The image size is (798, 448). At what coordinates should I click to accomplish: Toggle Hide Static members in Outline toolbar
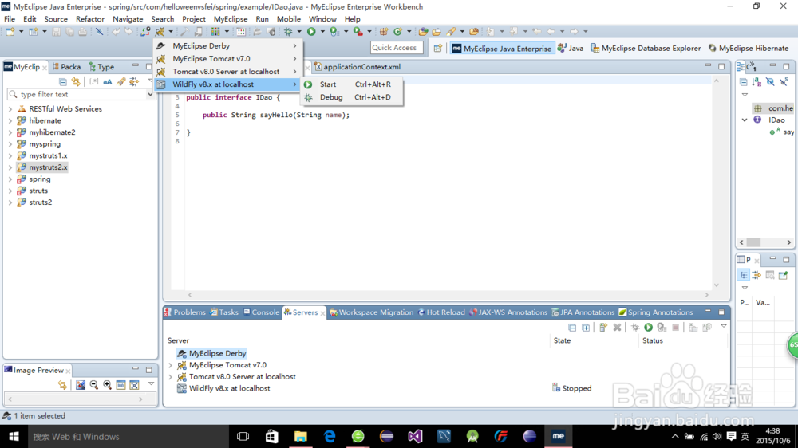[784, 81]
